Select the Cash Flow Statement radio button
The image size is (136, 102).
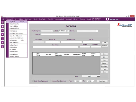point(33,81)
